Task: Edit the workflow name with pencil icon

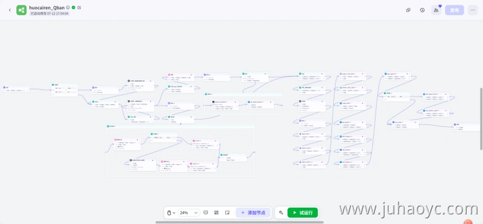Action: 79,7
